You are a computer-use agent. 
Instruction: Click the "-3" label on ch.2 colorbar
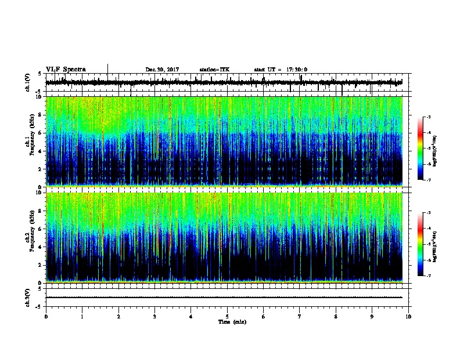point(429,213)
